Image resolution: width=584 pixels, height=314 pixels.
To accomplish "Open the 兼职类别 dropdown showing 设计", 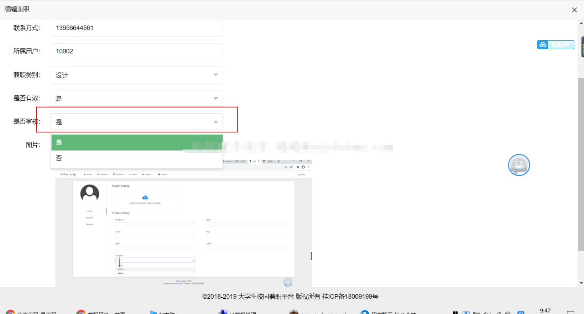I will 137,75.
